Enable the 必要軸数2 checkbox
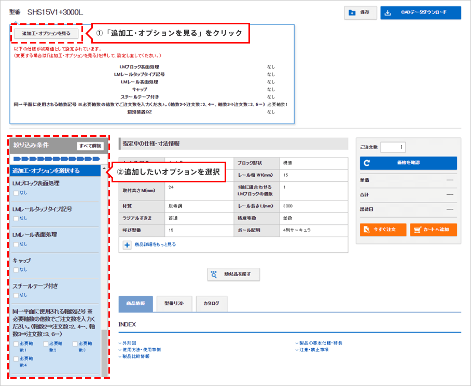The height and width of the screenshot is (386, 471). tap(46, 344)
